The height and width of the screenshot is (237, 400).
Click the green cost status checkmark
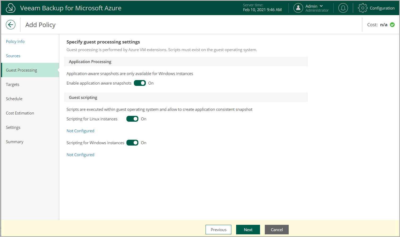(392, 25)
